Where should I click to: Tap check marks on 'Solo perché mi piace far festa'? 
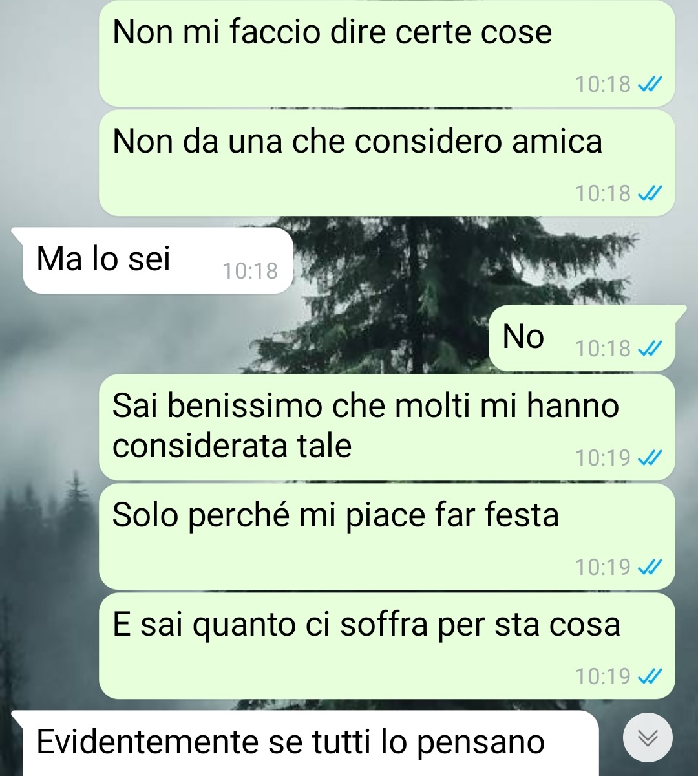click(x=650, y=568)
